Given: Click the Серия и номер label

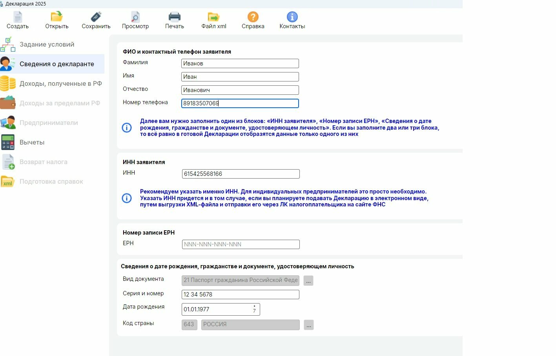Looking at the screenshot, I should click(x=143, y=293).
